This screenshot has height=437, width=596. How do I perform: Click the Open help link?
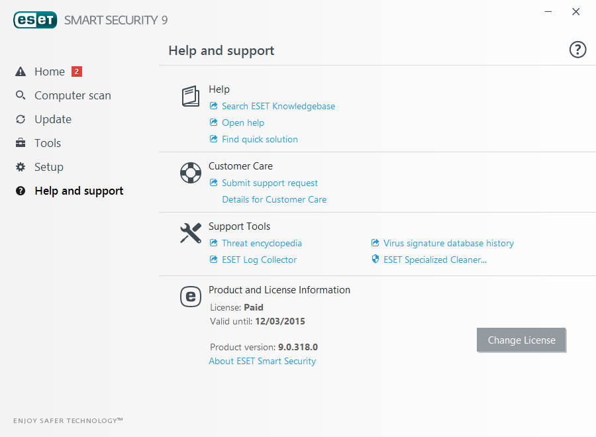tap(243, 122)
